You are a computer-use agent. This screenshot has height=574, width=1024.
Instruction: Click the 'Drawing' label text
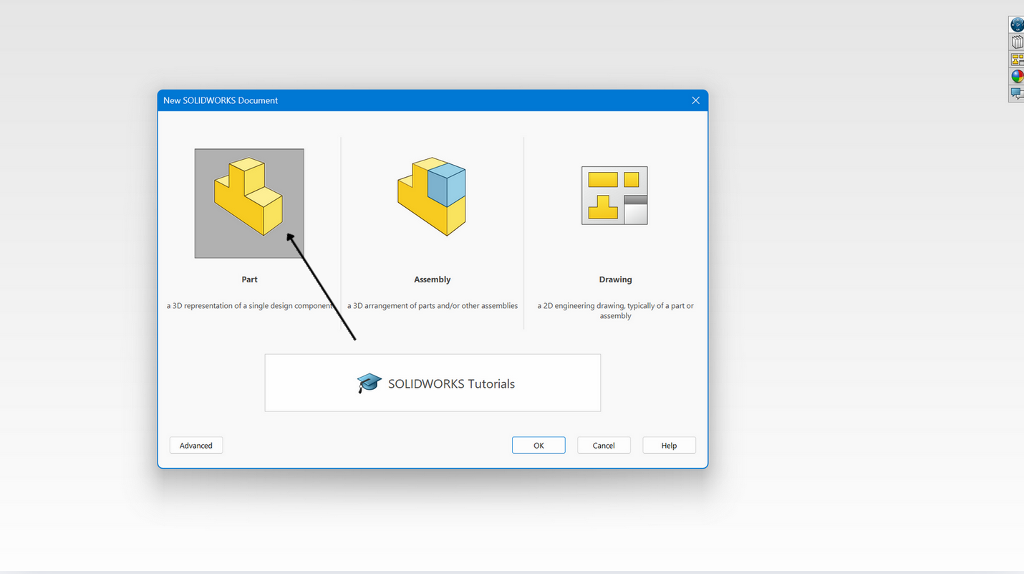coord(615,279)
